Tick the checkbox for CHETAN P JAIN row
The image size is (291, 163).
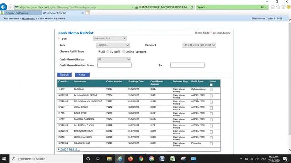click(x=211, y=126)
